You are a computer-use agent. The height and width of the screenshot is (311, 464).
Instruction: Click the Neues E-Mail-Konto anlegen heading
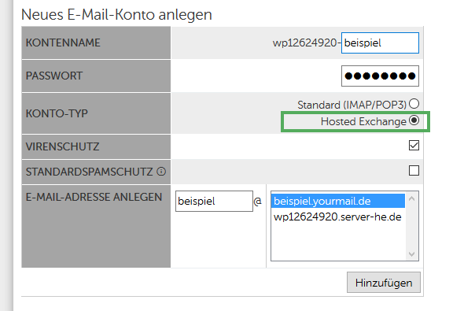[x=116, y=14]
